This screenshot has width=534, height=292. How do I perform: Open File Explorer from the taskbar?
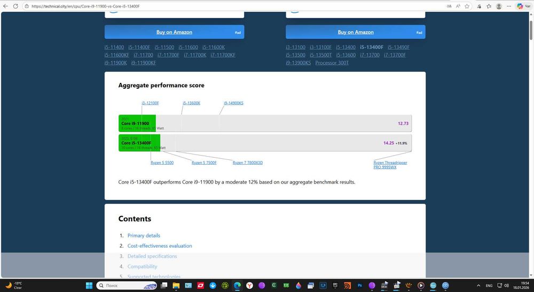pyautogui.click(x=176, y=286)
